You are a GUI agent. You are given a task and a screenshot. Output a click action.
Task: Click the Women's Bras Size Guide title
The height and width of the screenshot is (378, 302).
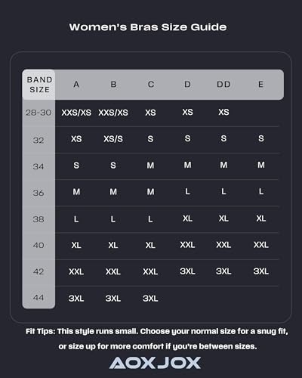click(148, 27)
